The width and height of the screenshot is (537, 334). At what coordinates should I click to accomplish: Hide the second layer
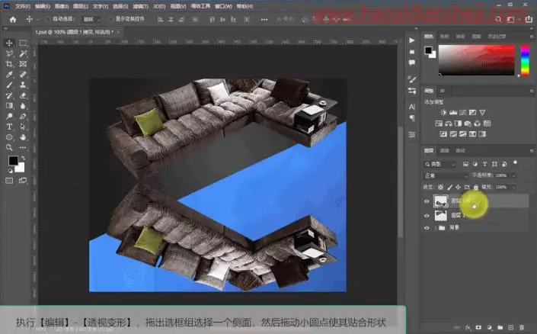click(427, 216)
